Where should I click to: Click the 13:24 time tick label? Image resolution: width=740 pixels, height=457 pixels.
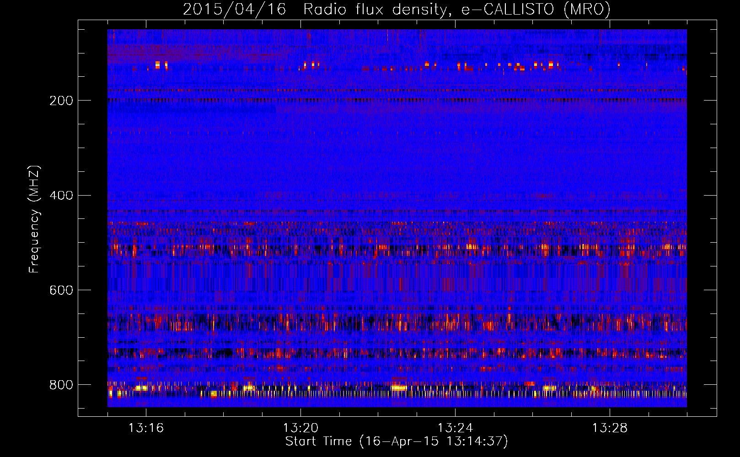coord(455,428)
